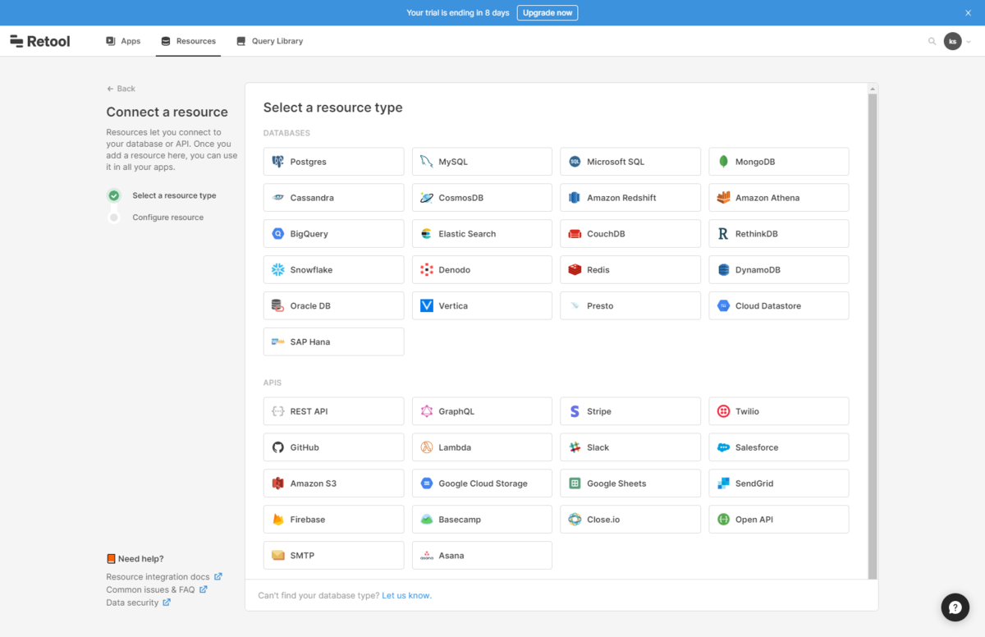Choose the REST API resource
The width and height of the screenshot is (985, 637).
tap(334, 411)
